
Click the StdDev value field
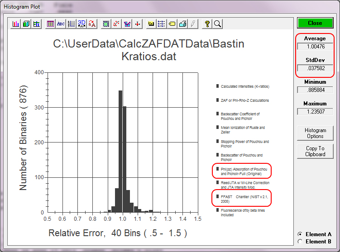coord(315,68)
